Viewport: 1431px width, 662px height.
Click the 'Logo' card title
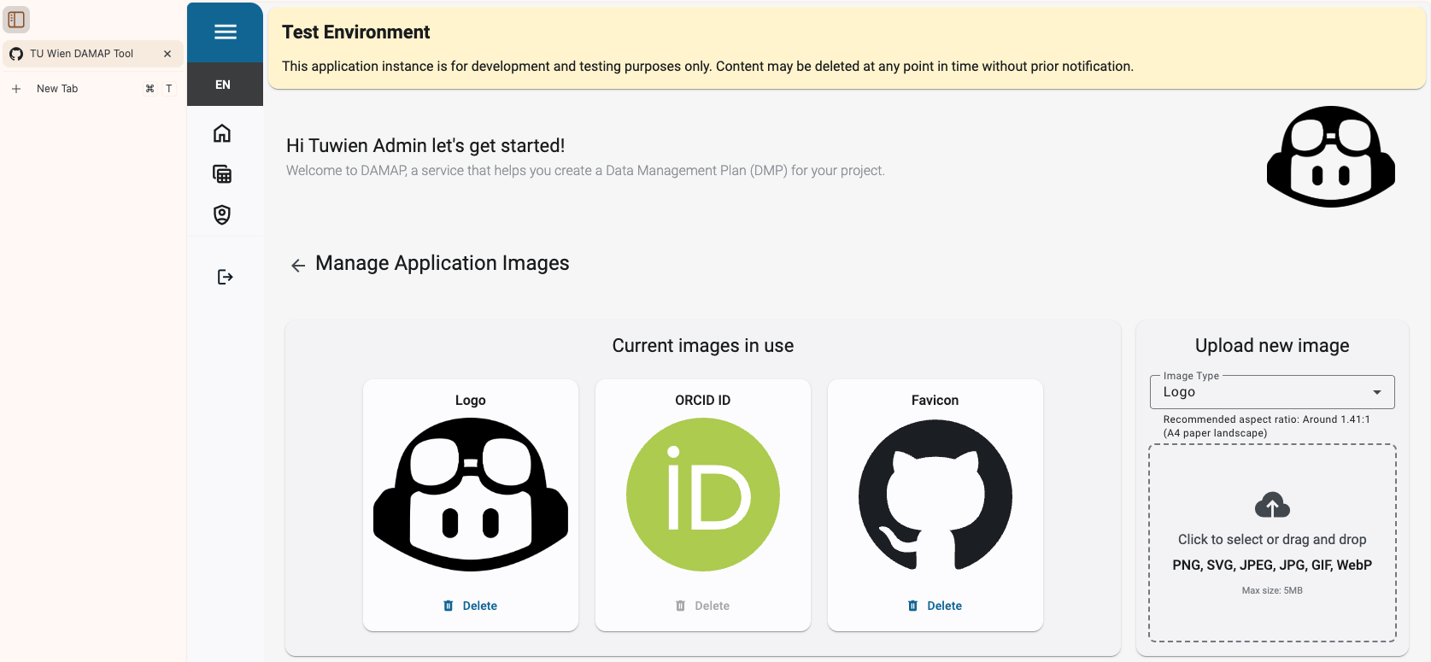click(471, 401)
